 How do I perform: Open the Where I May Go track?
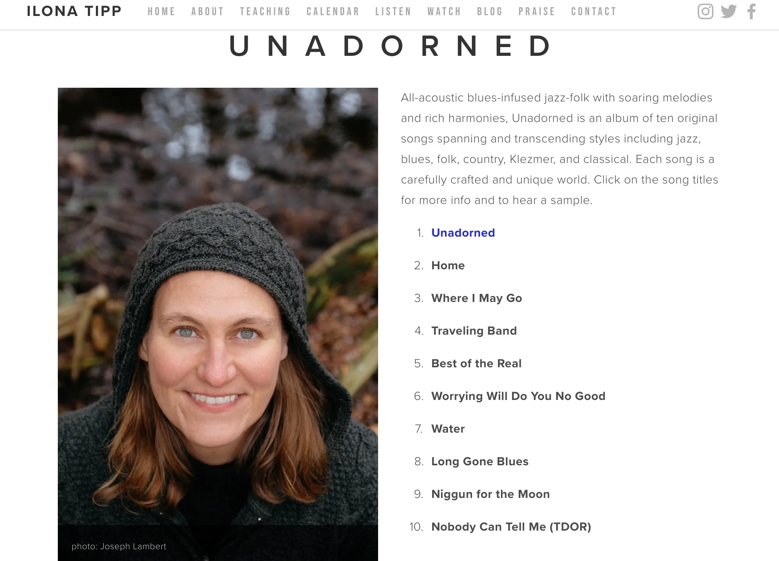[x=477, y=298]
